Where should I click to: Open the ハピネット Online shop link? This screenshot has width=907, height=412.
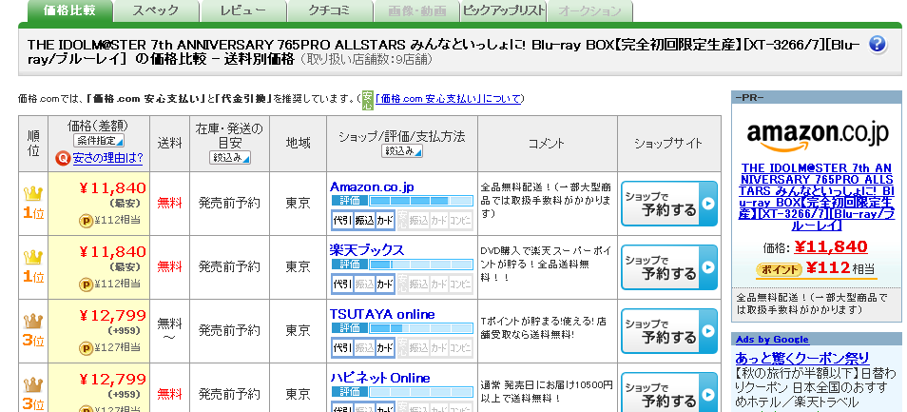pyautogui.click(x=380, y=378)
